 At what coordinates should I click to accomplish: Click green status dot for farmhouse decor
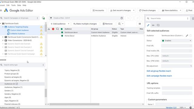(62, 32)
